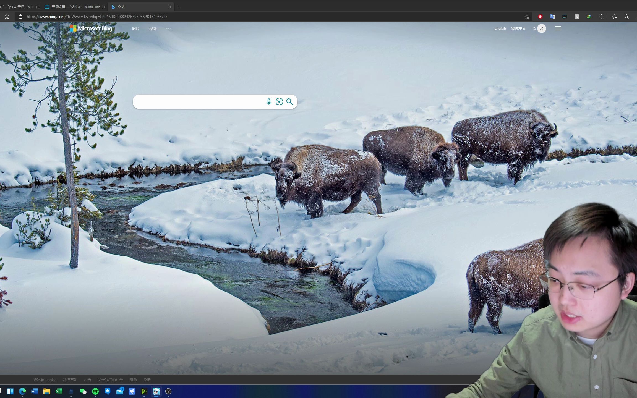Image resolution: width=637 pixels, height=398 pixels.
Task: Launch OBS Studio from the taskbar
Action: (x=169, y=392)
